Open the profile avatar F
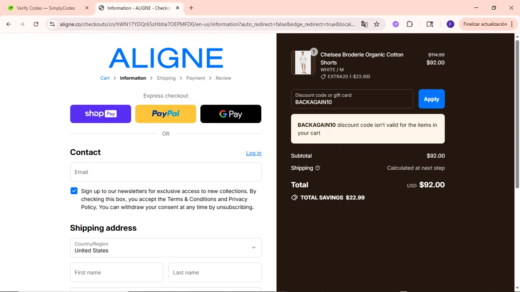 [450, 24]
